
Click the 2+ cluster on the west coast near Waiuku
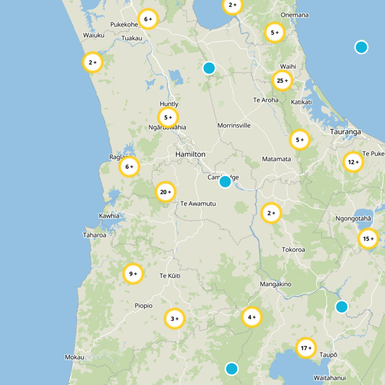(92, 62)
